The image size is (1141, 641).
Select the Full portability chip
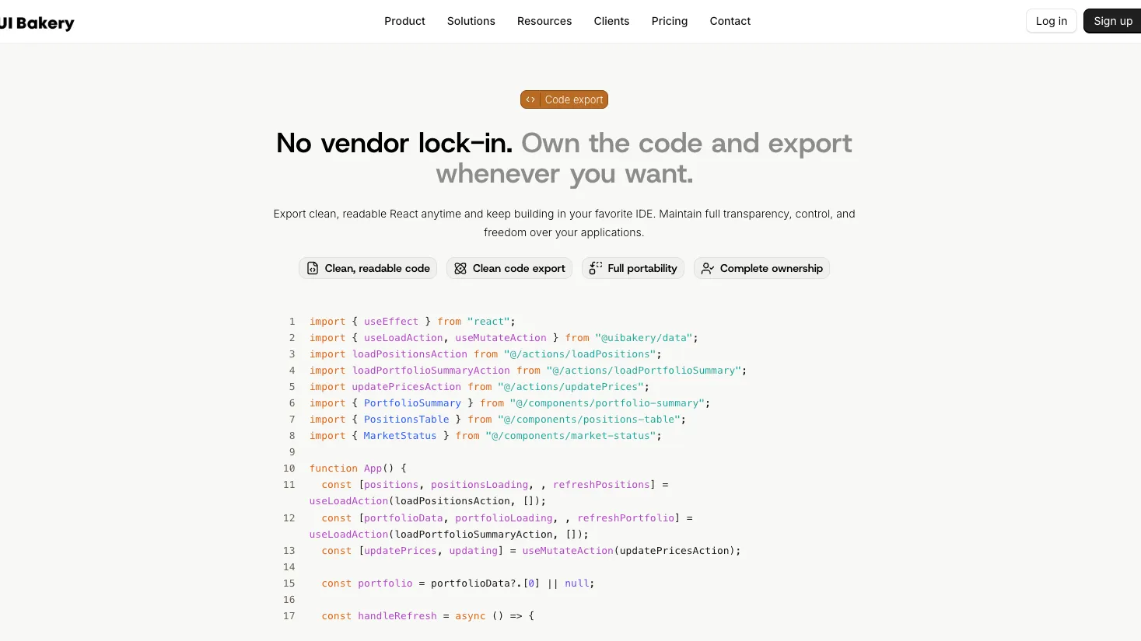[633, 268]
